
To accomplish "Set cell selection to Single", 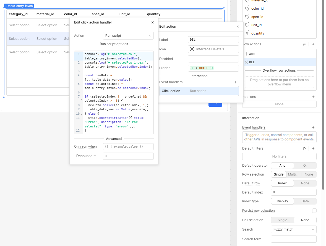I will coord(282,220).
